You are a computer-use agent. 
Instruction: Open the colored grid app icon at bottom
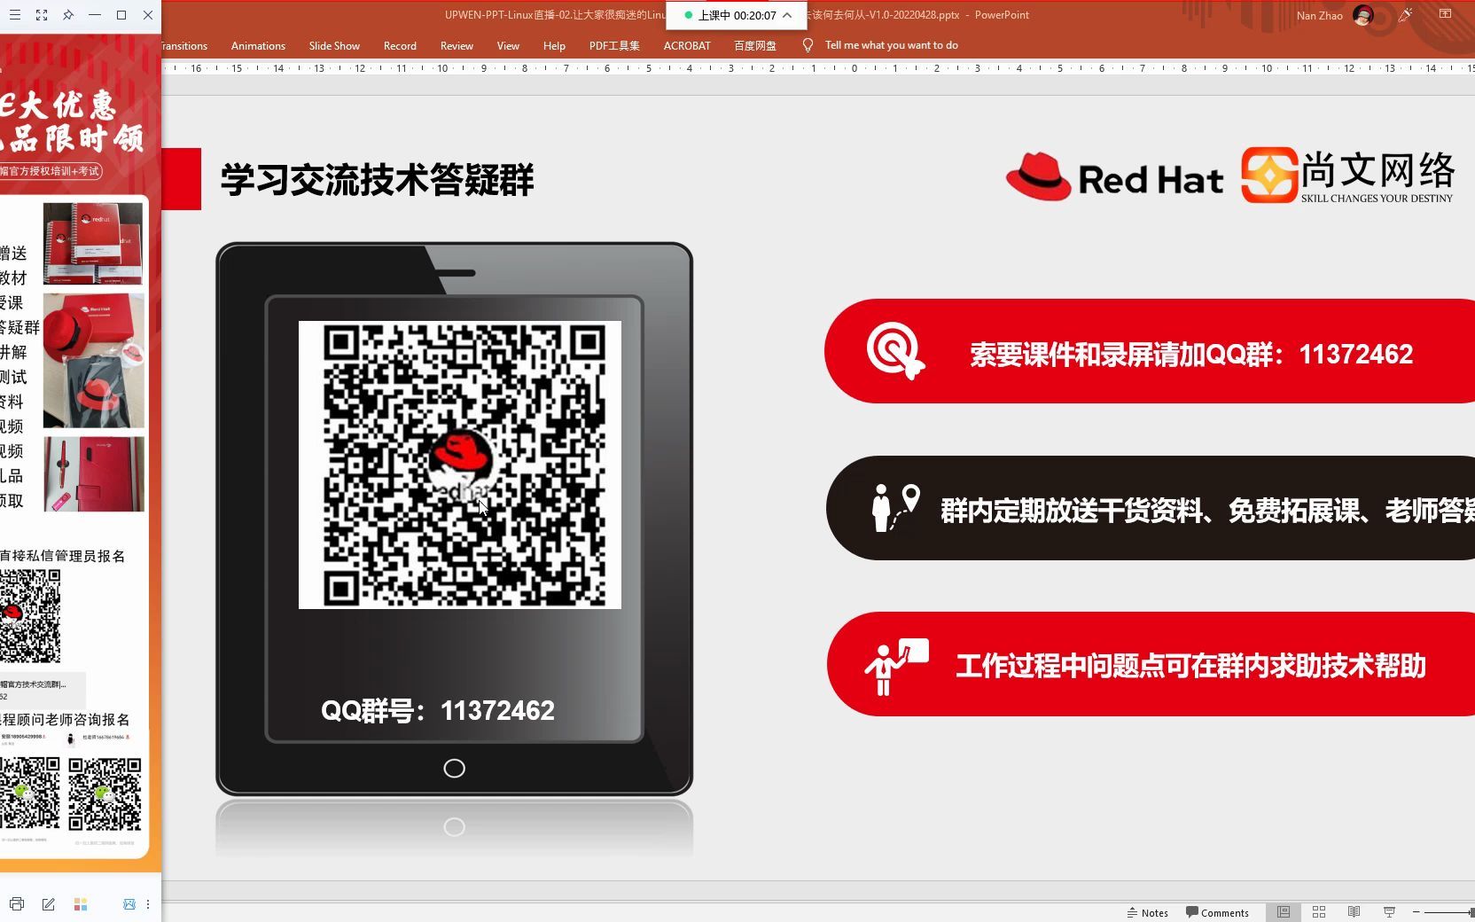(81, 904)
